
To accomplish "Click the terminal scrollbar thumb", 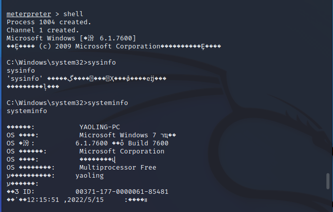I will click(328, 182).
